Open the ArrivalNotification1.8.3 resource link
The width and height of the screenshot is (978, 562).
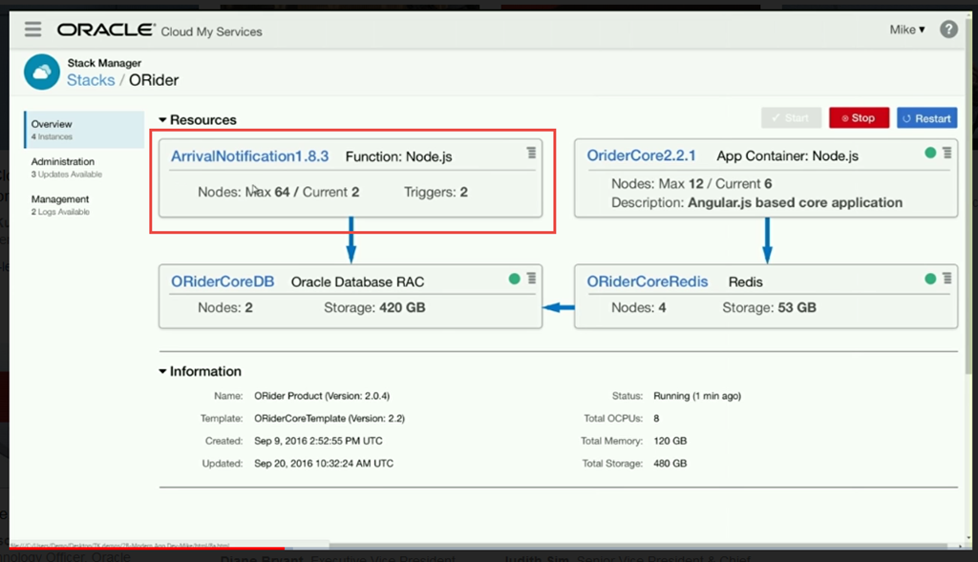click(x=249, y=156)
